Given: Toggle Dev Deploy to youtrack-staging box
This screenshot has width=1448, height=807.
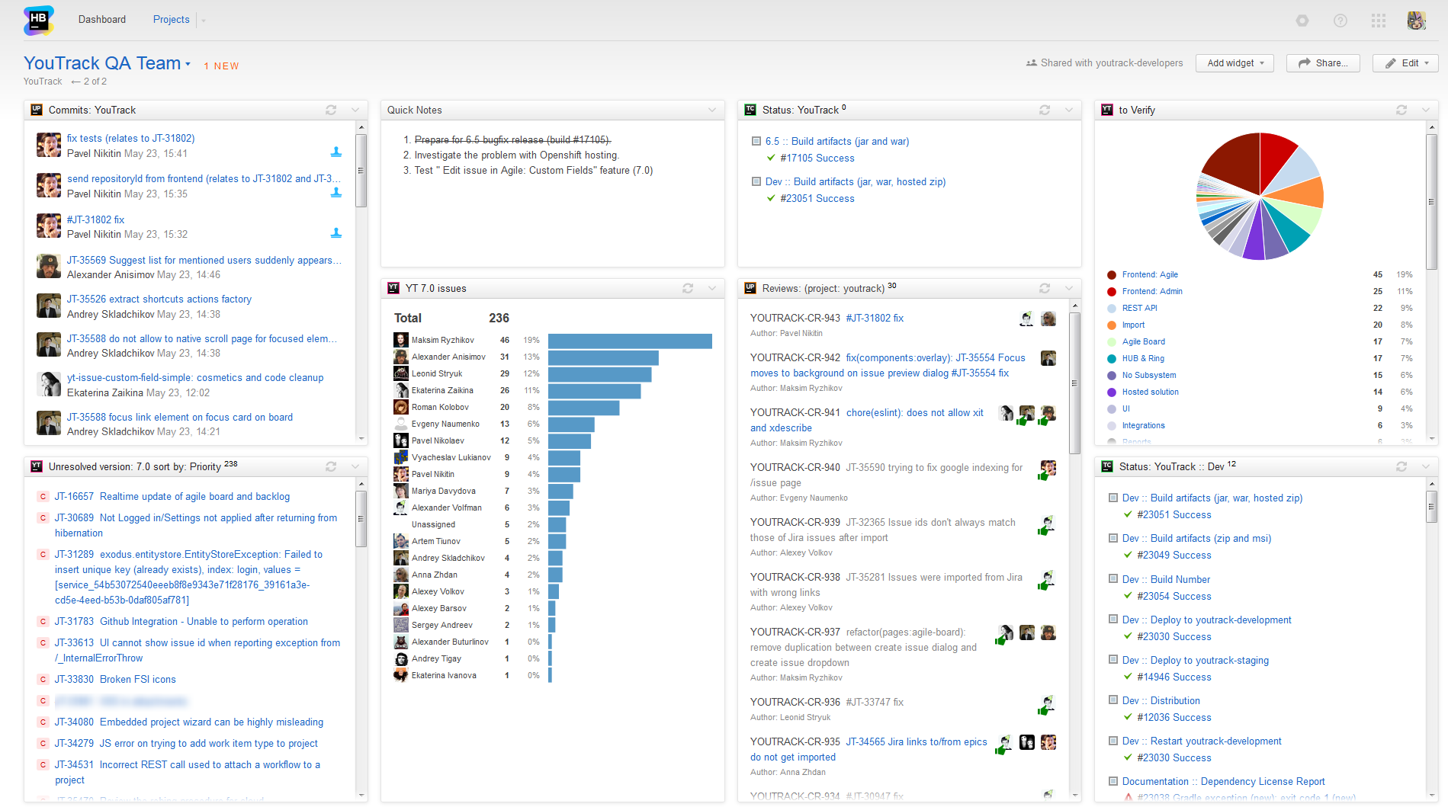Looking at the screenshot, I should click(1113, 660).
